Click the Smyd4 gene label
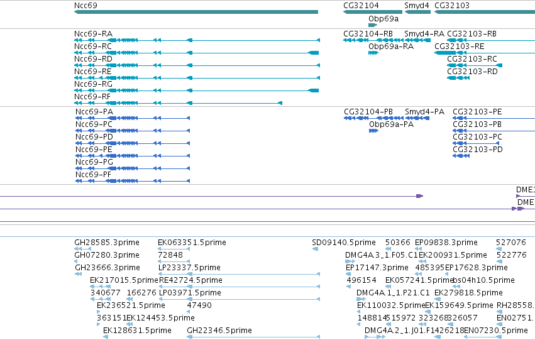This screenshot has height=340, width=535. tap(417, 6)
